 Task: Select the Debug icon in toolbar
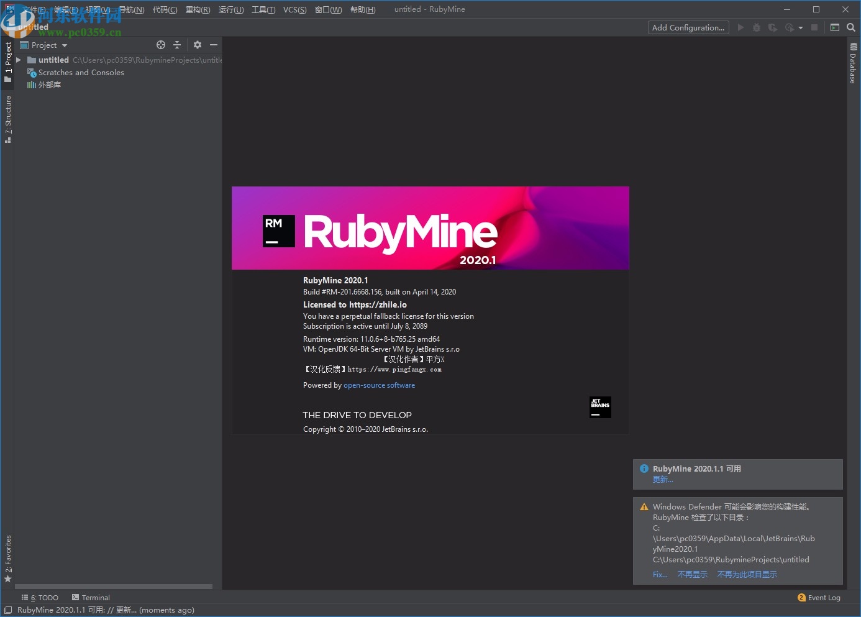pos(757,27)
